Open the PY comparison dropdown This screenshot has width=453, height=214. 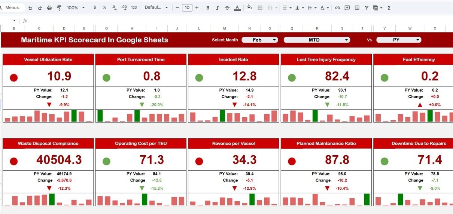point(398,40)
